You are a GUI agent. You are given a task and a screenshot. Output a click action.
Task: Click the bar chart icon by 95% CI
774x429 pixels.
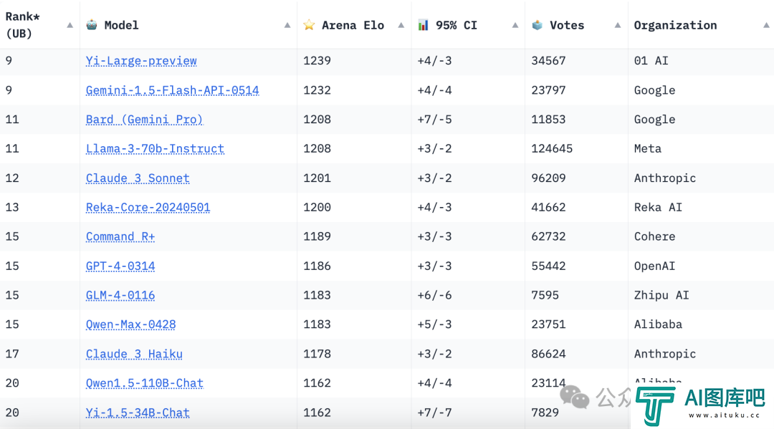(423, 24)
